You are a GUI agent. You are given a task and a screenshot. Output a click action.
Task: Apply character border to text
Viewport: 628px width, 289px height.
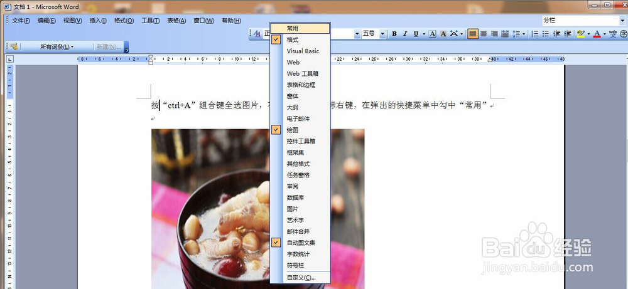[433, 34]
